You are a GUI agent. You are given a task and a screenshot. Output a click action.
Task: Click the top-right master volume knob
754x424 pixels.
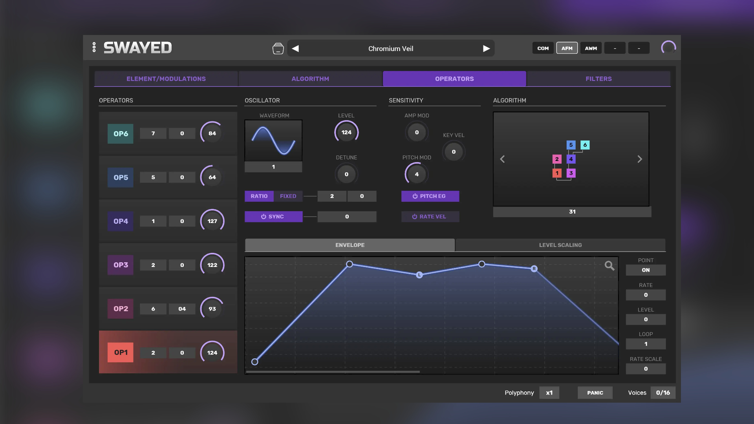click(668, 48)
